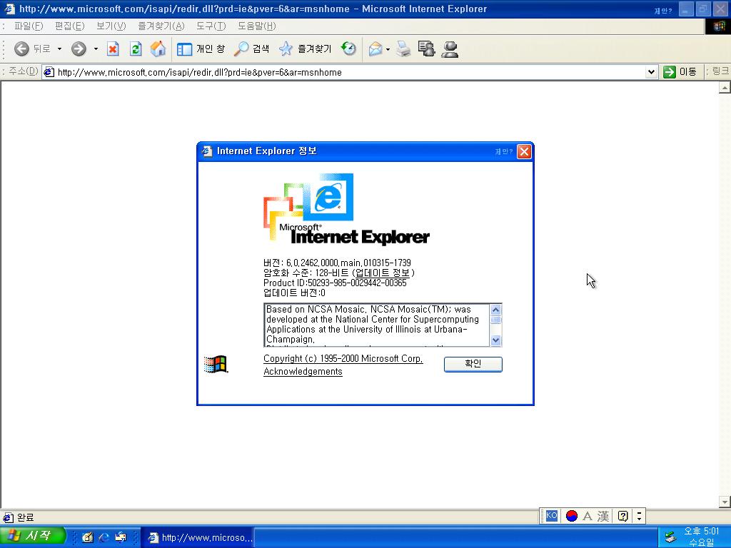Click the Messenger person icon
The height and width of the screenshot is (548, 731).
pos(450,49)
